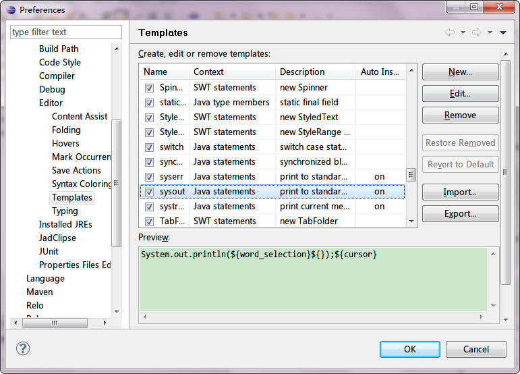The image size is (520, 374).
Task: Open Mark Occurrences preferences
Action: [81, 157]
